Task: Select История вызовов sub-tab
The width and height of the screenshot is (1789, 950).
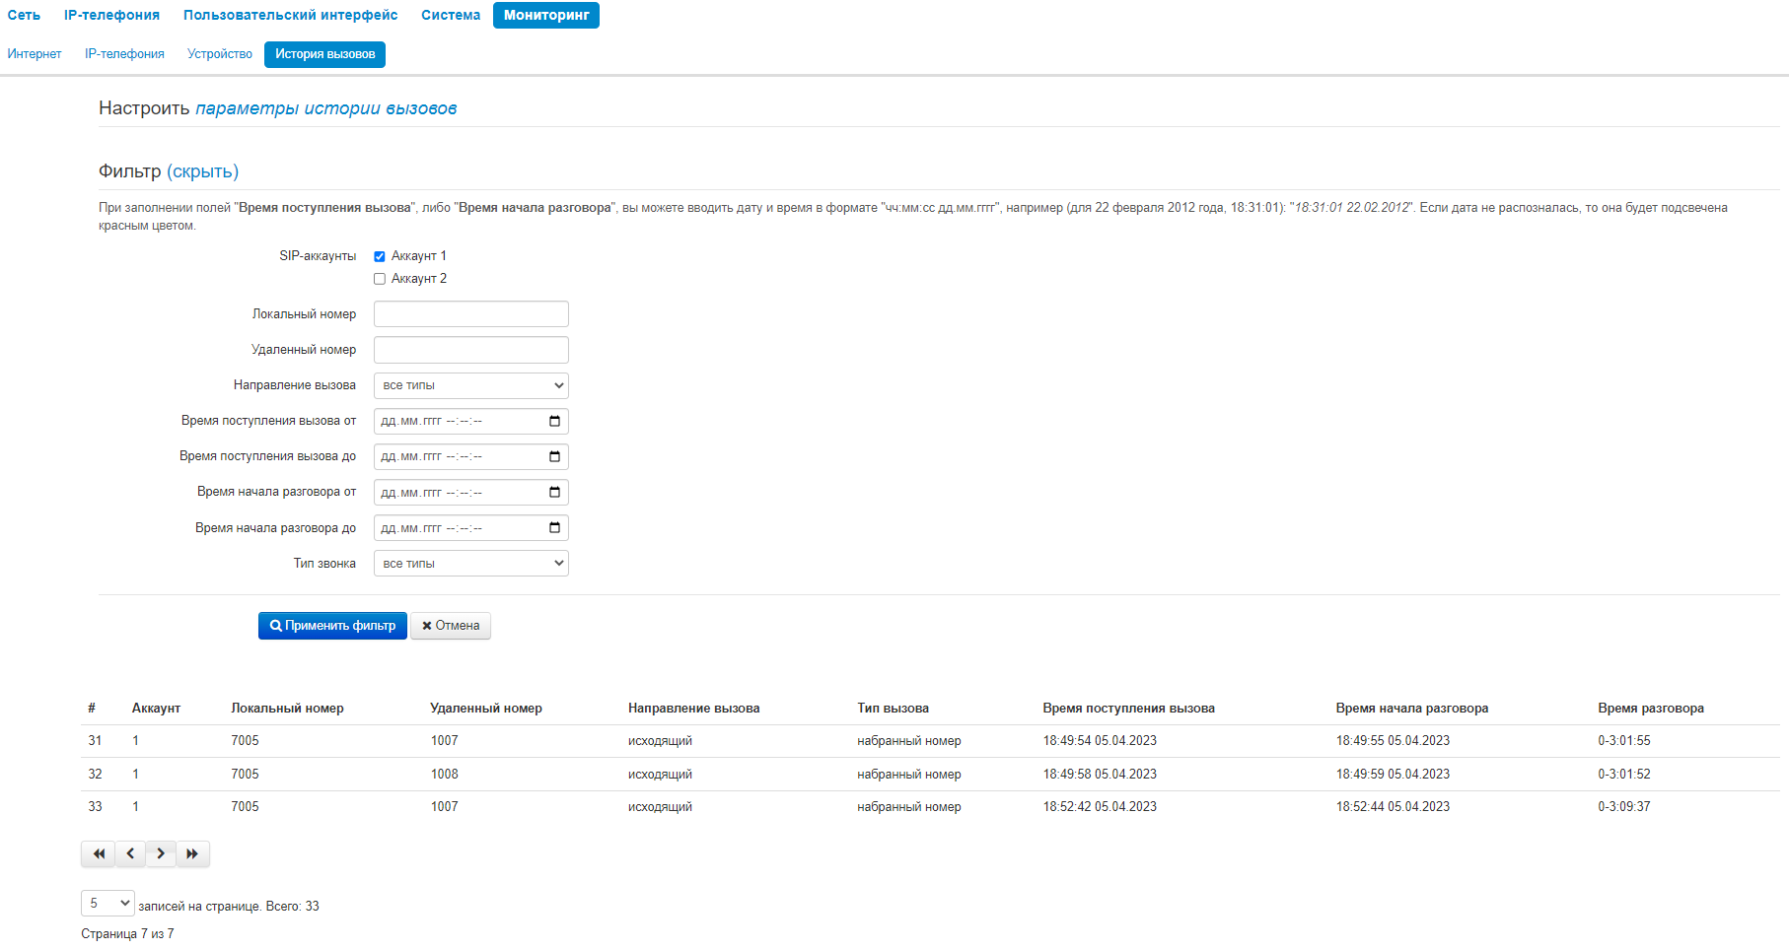Action: point(324,54)
